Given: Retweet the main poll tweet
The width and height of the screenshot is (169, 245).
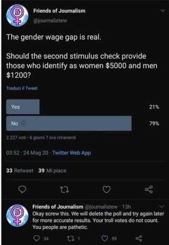Looking at the screenshot, I should click(x=64, y=189).
